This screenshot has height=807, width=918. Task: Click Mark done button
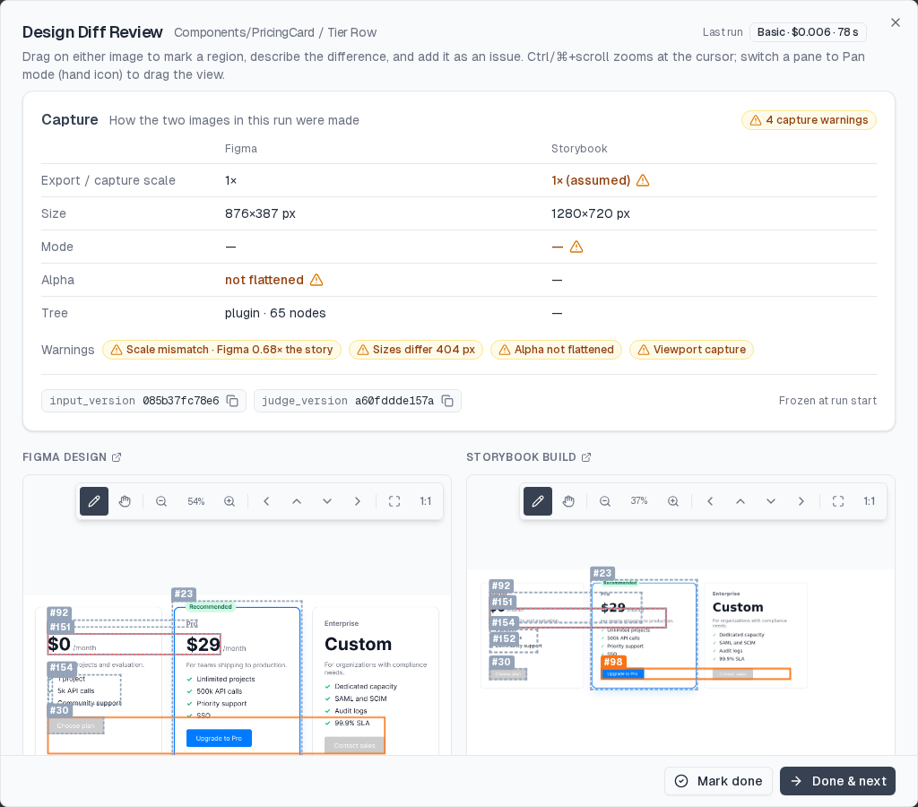718,781
